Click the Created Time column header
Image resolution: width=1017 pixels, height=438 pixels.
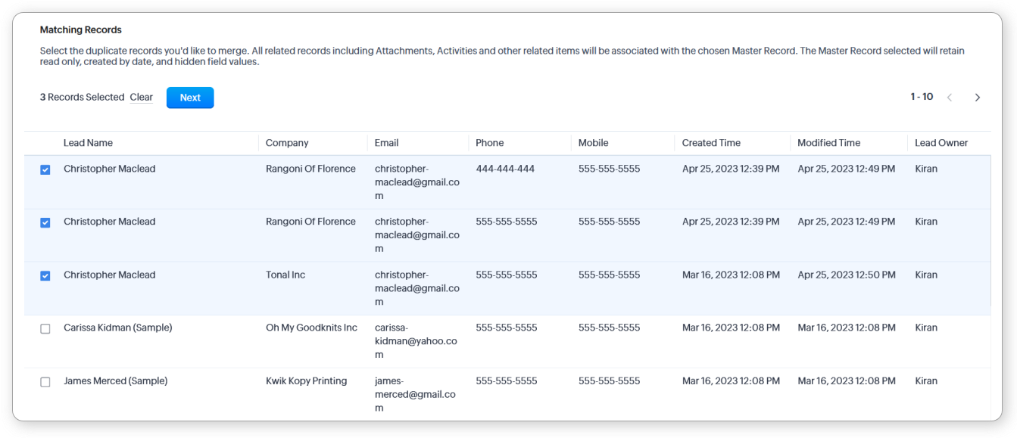[711, 143]
